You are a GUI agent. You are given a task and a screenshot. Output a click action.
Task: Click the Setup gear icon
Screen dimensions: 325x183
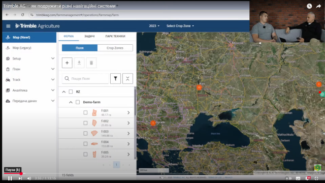[x=8, y=58]
